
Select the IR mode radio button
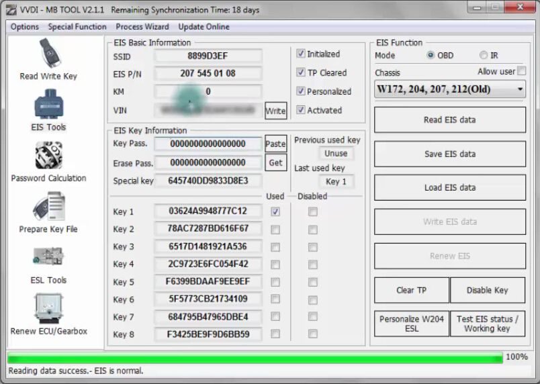pos(484,56)
